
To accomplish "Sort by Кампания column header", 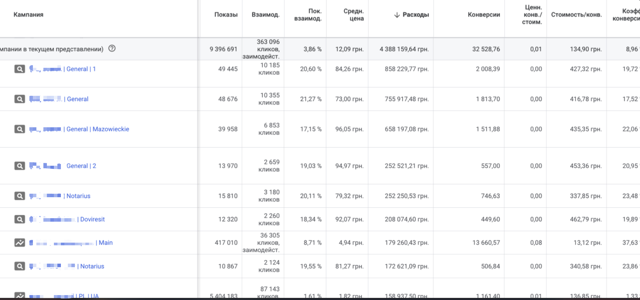I will coord(28,15).
